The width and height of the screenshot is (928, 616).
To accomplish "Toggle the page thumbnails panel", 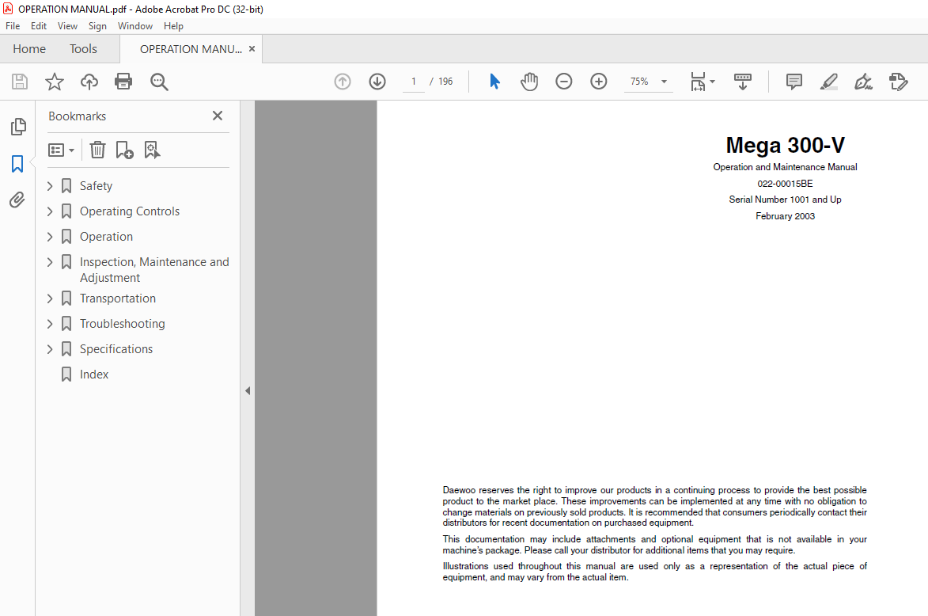I will click(x=17, y=126).
